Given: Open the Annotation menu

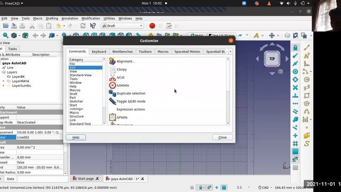Looking at the screenshot, I should 70,19.
